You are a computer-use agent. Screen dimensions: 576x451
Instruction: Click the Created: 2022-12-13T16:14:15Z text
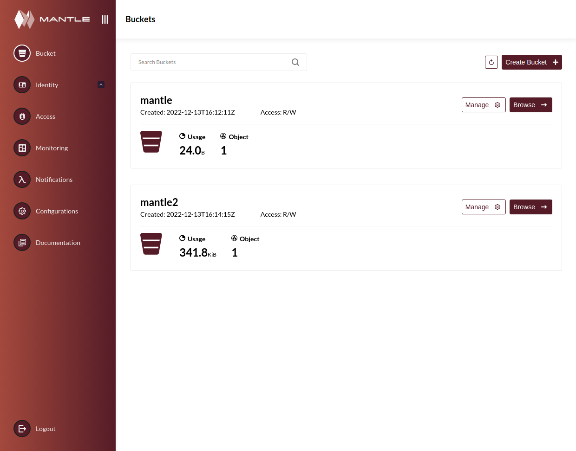click(188, 214)
